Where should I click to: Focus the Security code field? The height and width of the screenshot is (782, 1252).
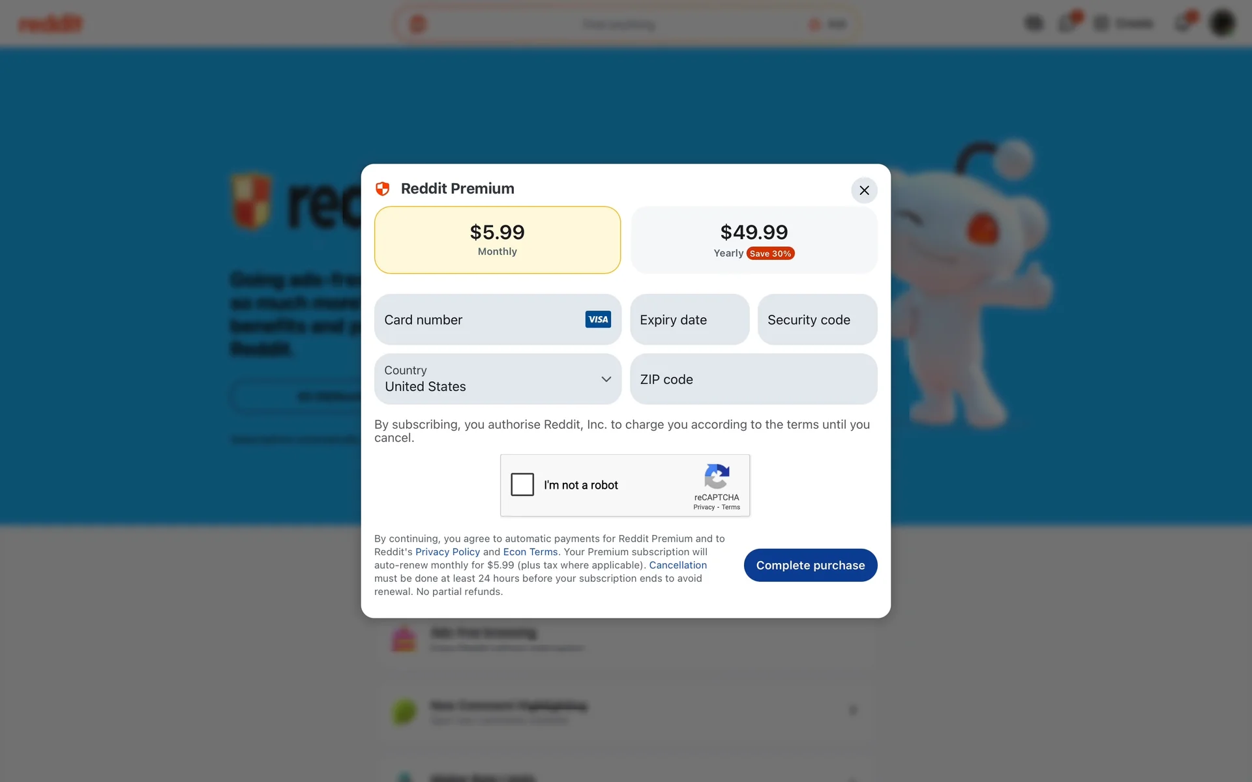tap(818, 319)
